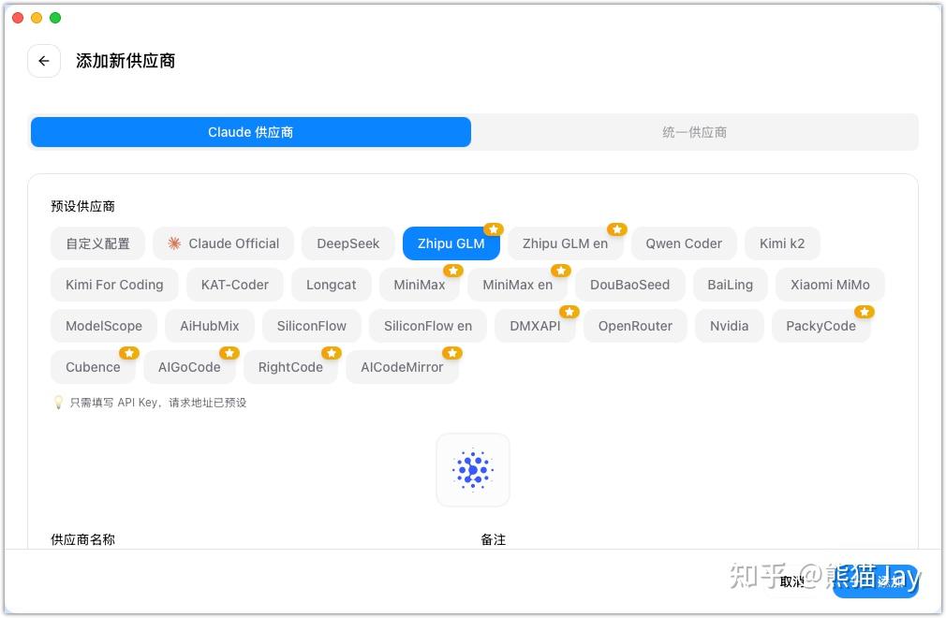Image resolution: width=946 pixels, height=618 pixels.
Task: Select the Xiaomi MiMo preset
Action: [830, 285]
